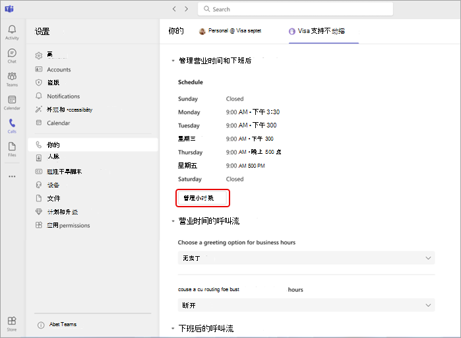
Task: Click the Accounts card icon
Action: click(39, 69)
